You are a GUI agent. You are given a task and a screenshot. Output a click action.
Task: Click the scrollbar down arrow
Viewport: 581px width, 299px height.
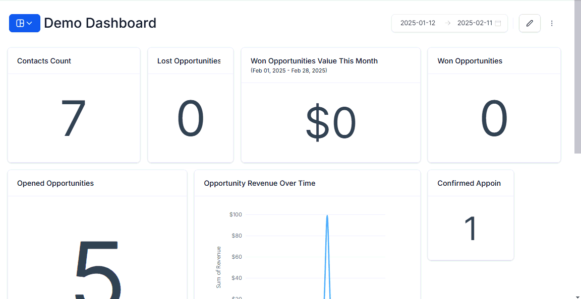coord(577,296)
